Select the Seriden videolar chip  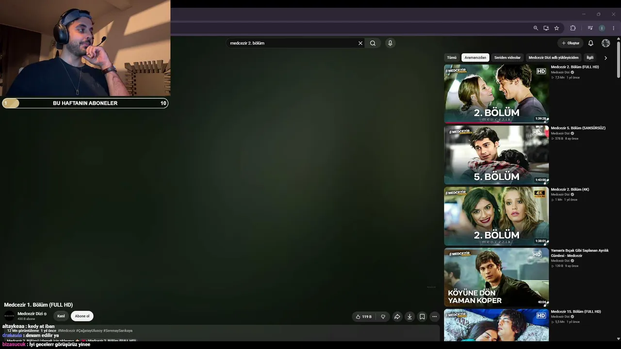[x=507, y=58]
